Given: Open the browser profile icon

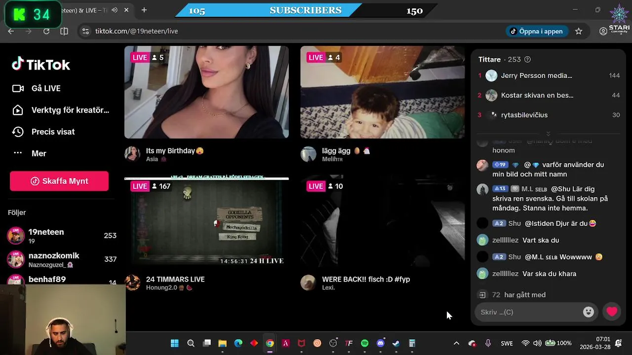Looking at the screenshot, I should pos(603,31).
